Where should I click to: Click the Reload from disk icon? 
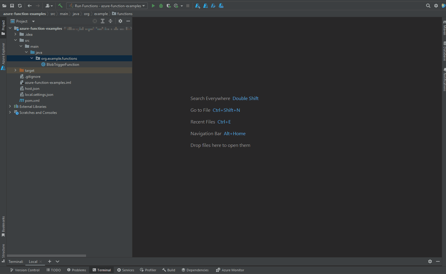tap(20, 6)
